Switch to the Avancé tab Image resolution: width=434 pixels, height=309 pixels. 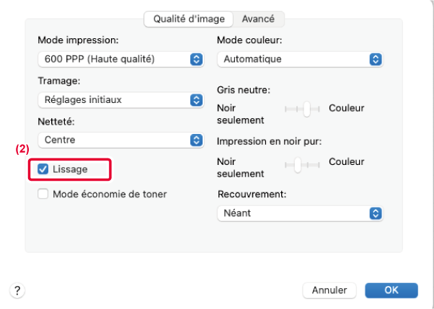(x=258, y=19)
